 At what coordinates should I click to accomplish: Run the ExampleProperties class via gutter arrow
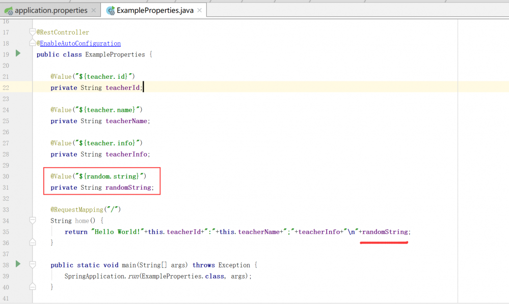tap(18, 53)
